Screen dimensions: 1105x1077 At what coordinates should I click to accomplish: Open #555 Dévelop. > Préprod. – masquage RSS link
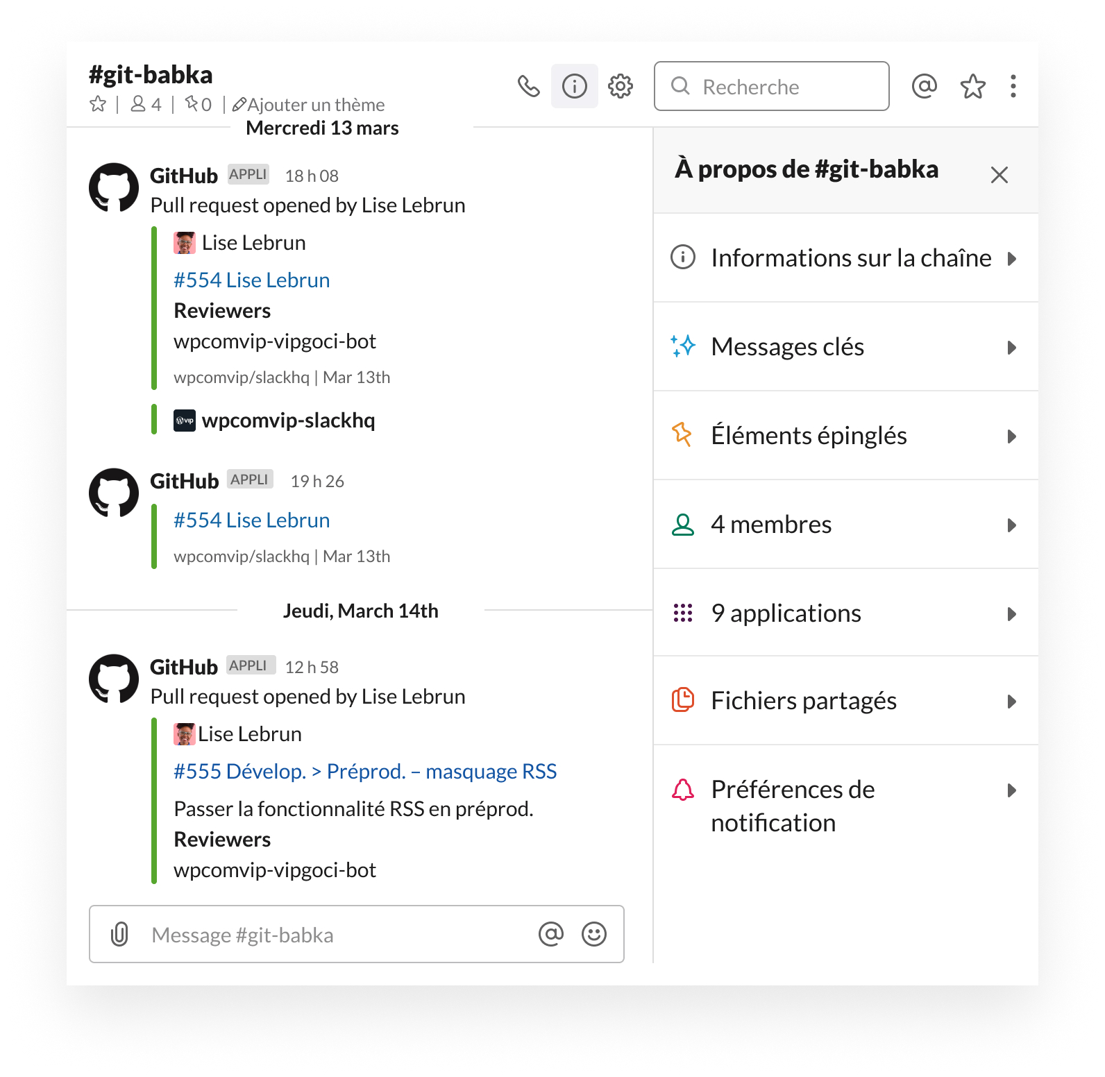[365, 772]
